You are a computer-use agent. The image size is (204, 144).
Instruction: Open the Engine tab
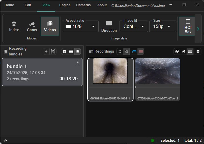[65, 5]
